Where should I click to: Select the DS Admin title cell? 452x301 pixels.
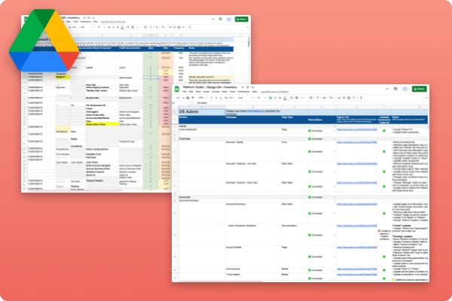[187, 111]
